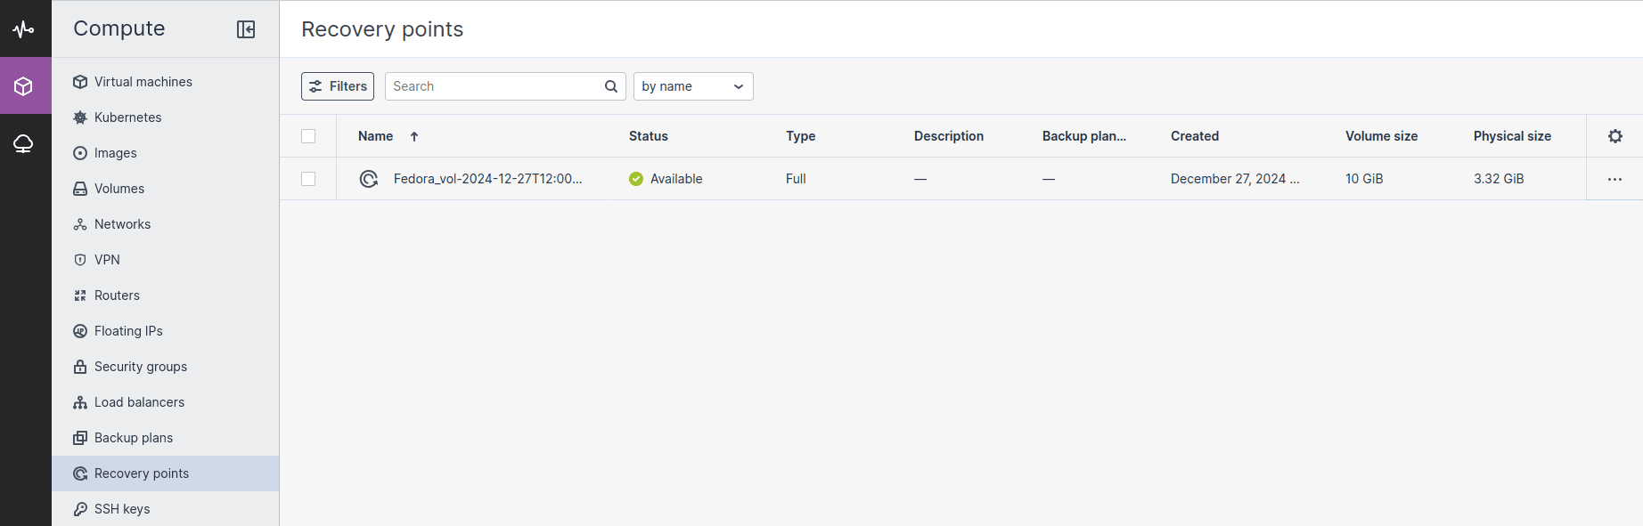This screenshot has height=526, width=1643.
Task: Click the Load balancers hierarchy icon
Action: pos(80,402)
